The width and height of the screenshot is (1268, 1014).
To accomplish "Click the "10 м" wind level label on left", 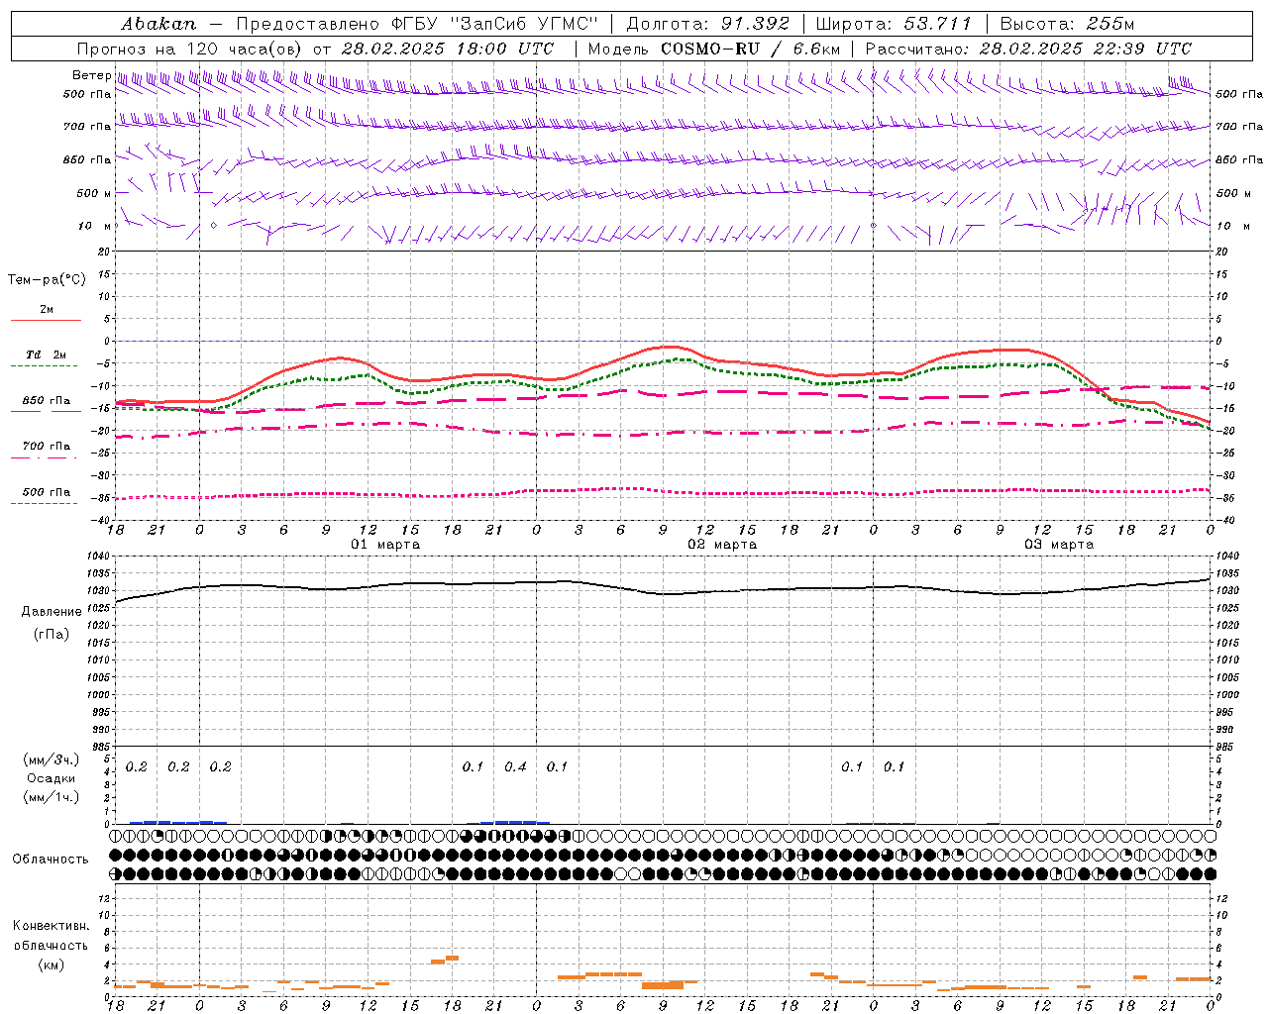I will click(x=94, y=226).
